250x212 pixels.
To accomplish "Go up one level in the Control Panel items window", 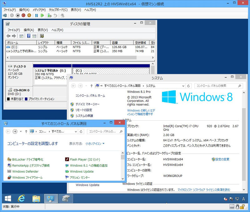I will pyautogui.click(x=26, y=131).
